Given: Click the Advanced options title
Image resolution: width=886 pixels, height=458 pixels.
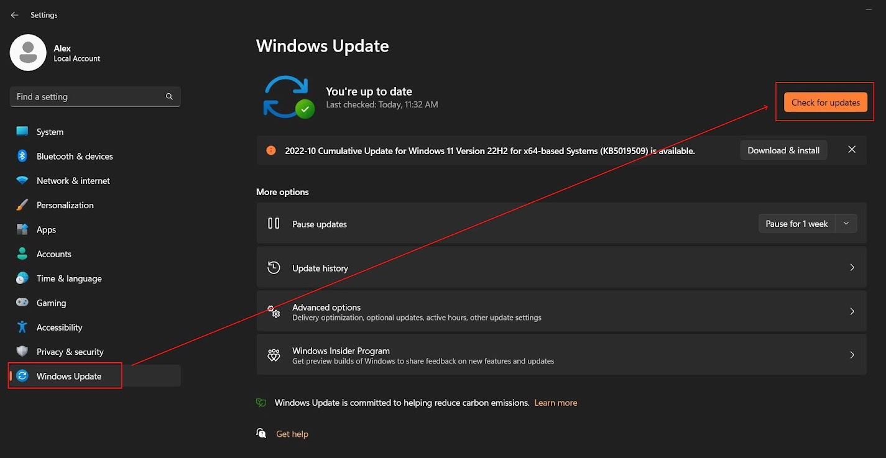Looking at the screenshot, I should [x=326, y=307].
